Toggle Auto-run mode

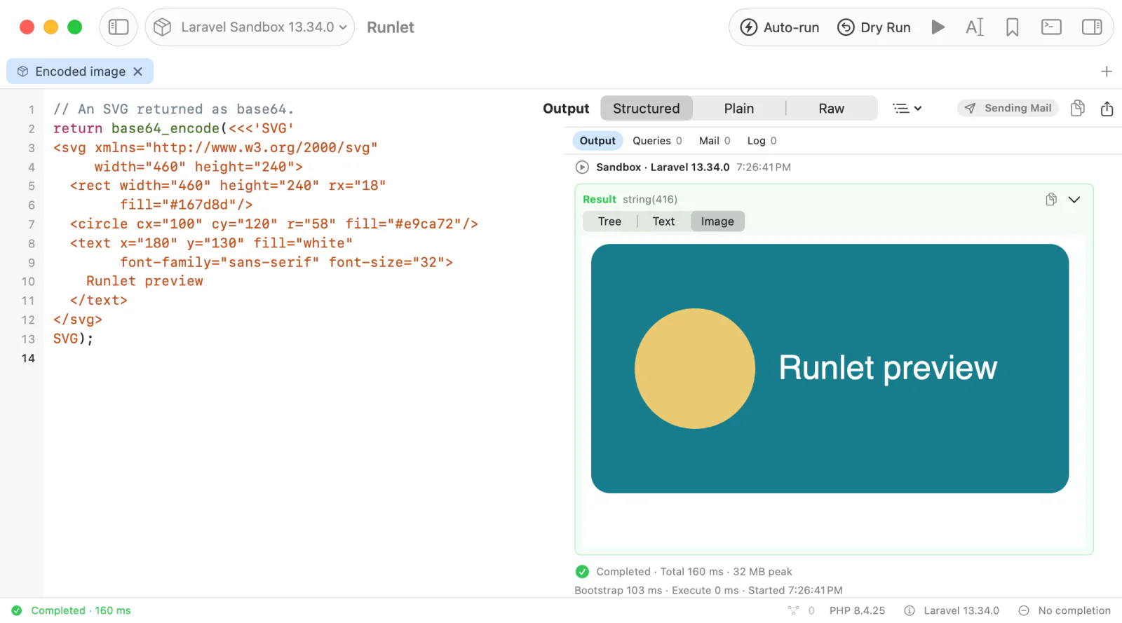pyautogui.click(x=780, y=27)
